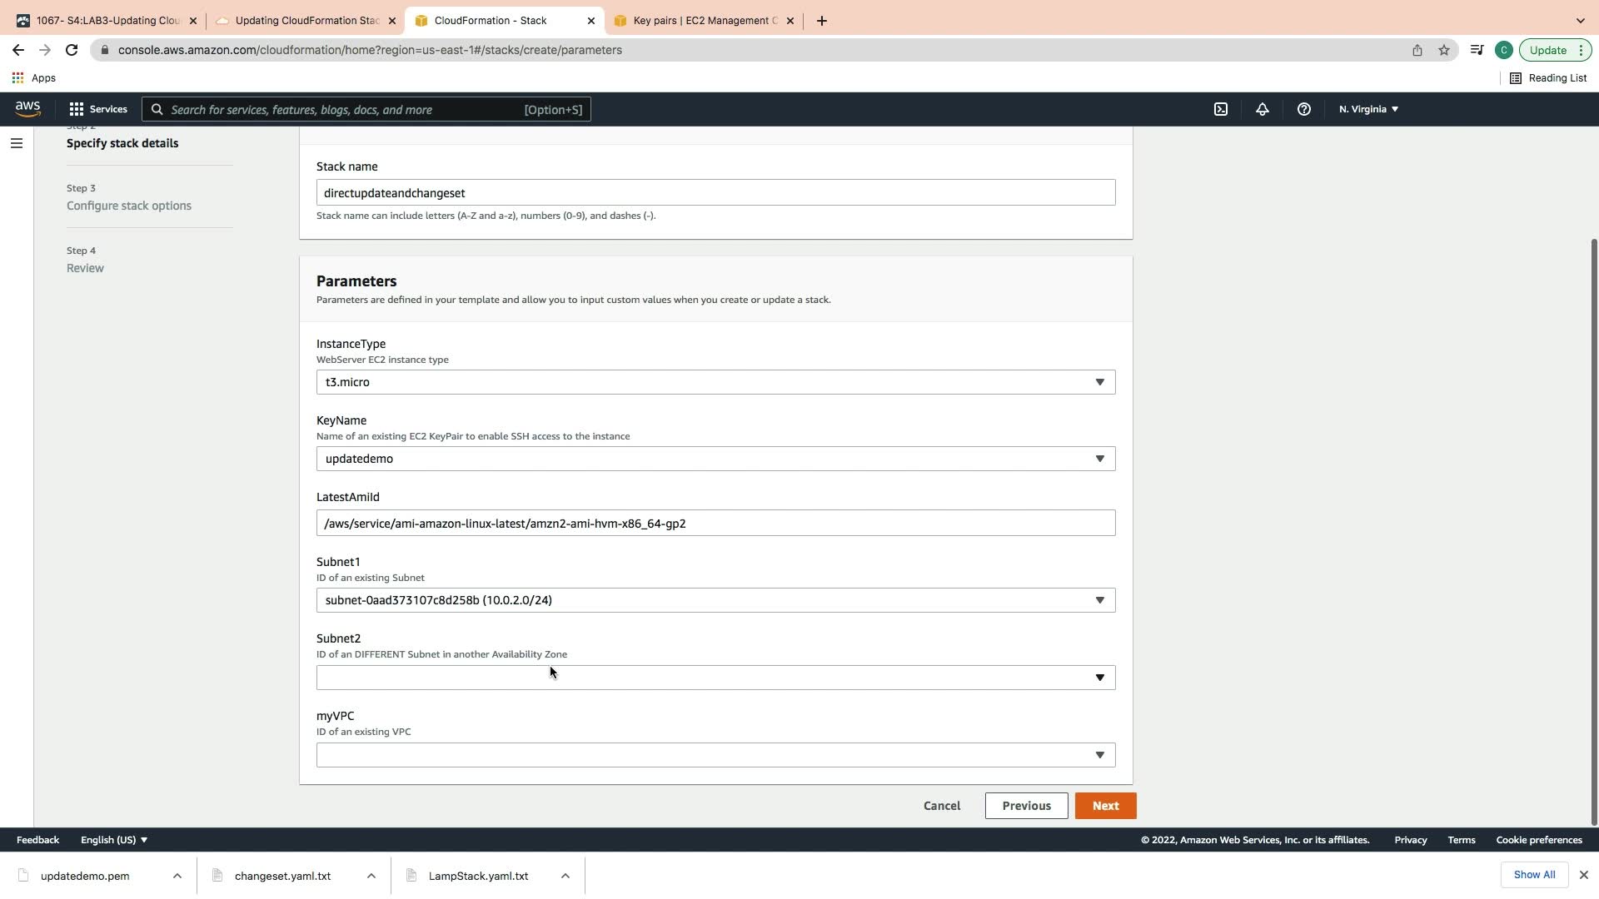The height and width of the screenshot is (899, 1599).
Task: Switch to Key pairs EC2 Management tab
Action: [x=704, y=21]
